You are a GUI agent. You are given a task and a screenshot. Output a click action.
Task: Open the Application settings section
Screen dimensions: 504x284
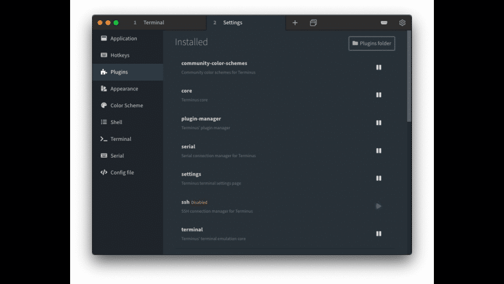(127, 38)
